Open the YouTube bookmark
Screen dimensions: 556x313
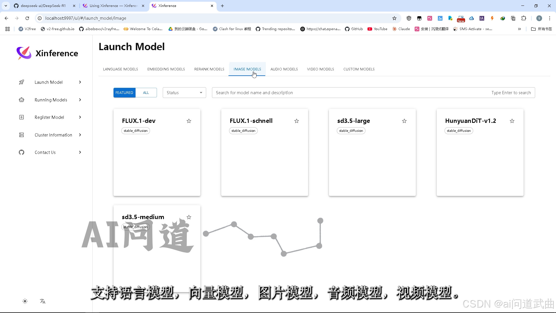point(377,29)
